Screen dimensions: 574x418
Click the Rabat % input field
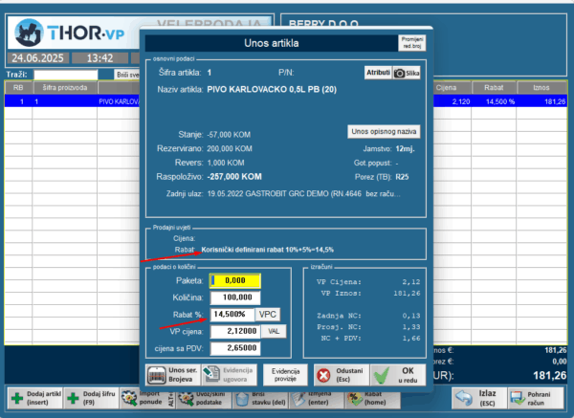pyautogui.click(x=232, y=314)
